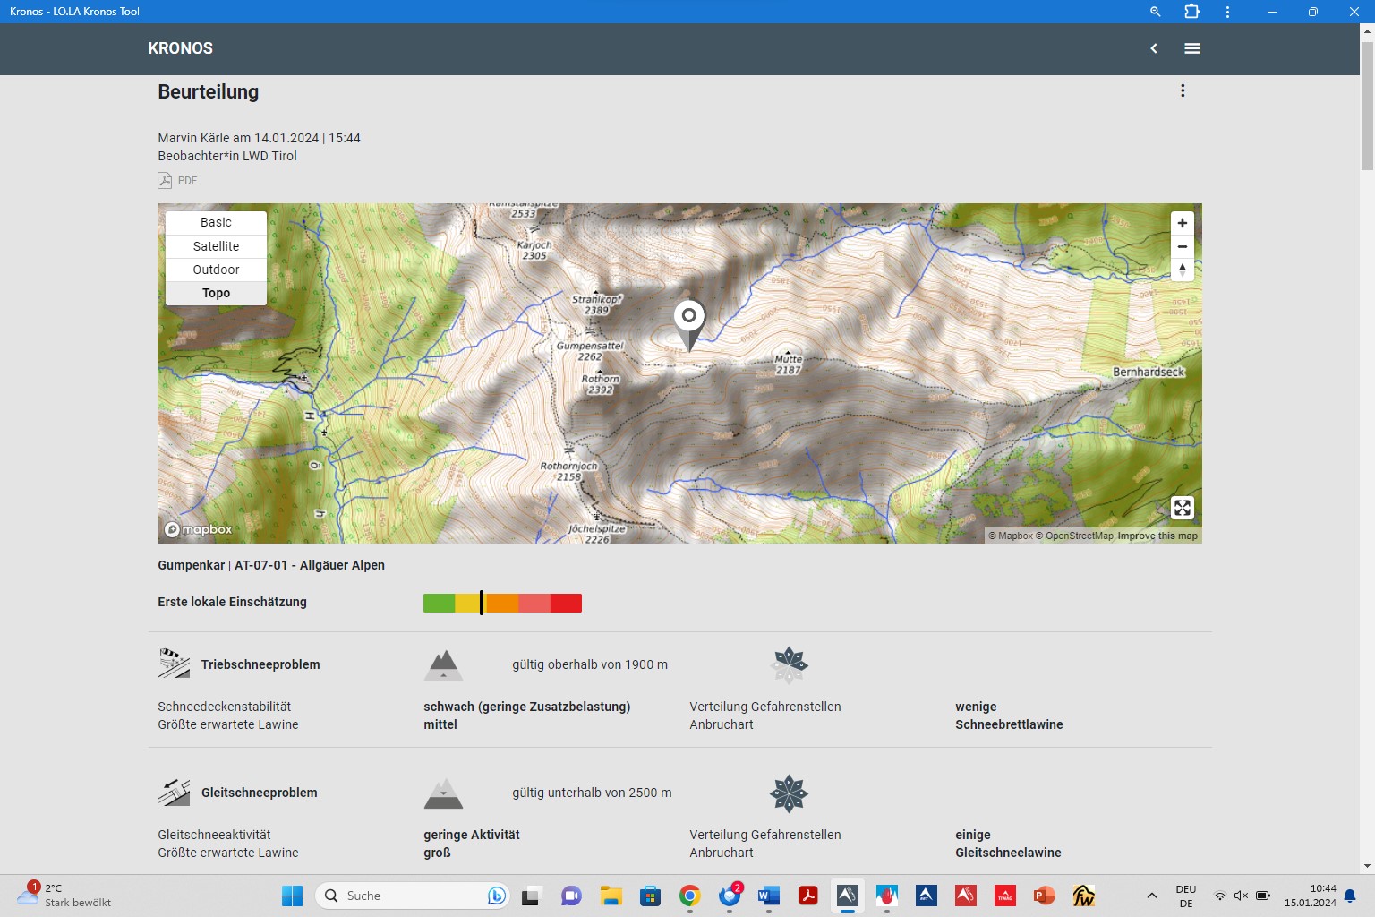Open File Explorer from taskbar

coord(611,896)
